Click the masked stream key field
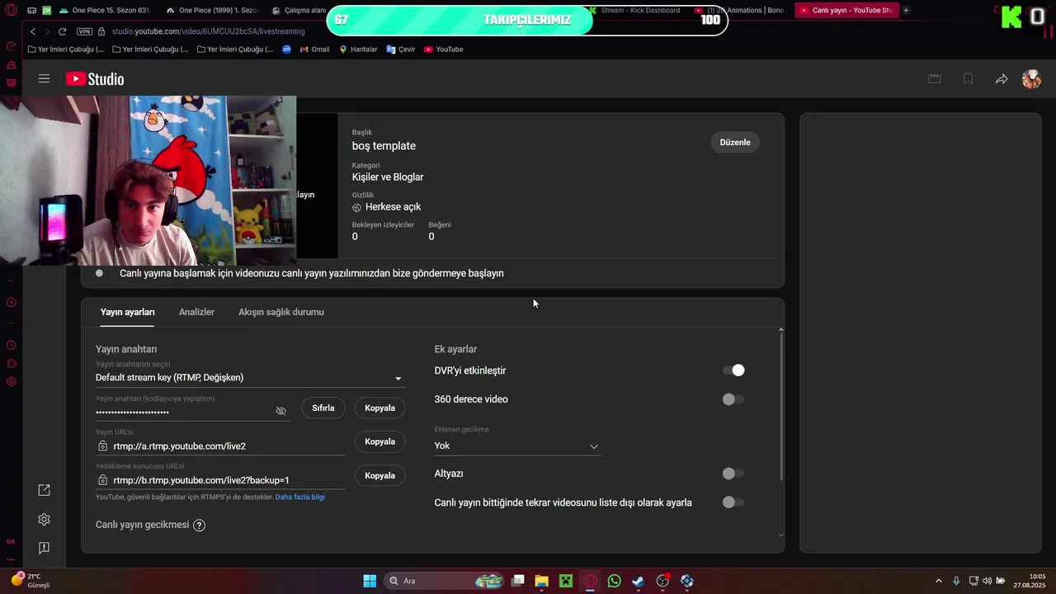This screenshot has width=1056, height=594. coord(184,412)
